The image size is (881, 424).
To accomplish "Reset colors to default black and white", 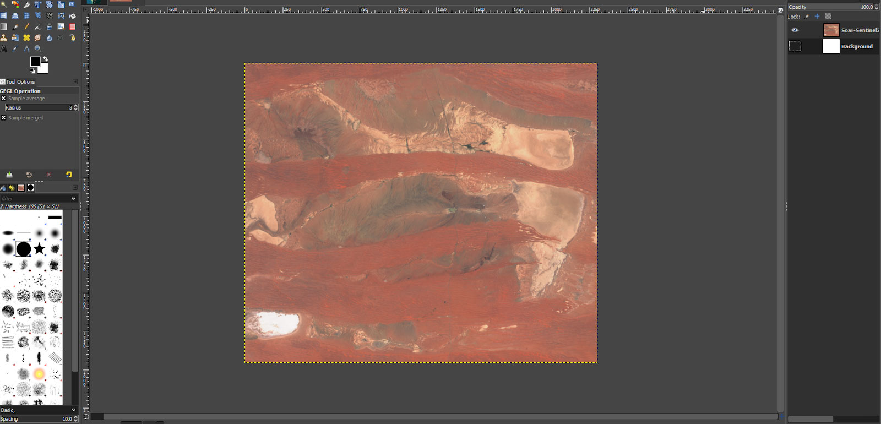I will tap(32, 70).
